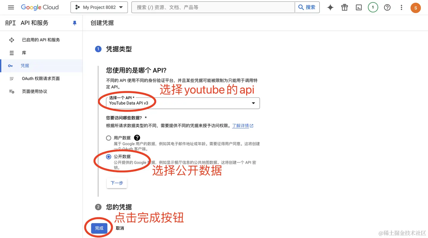The width and height of the screenshot is (428, 238).
Task: Toggle the pin icon next to API 和服务
Action: [x=75, y=23]
